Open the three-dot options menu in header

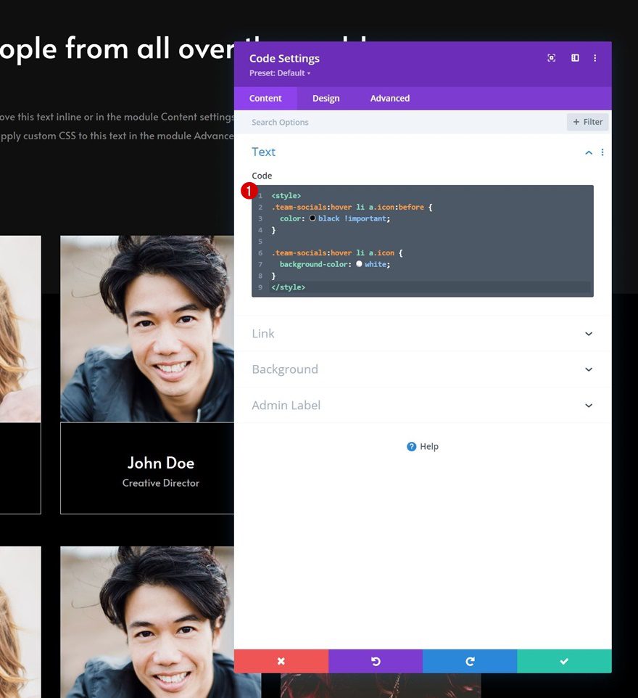[x=595, y=58]
